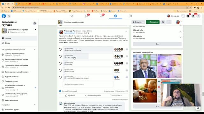
Task: Open Александр profile link in top bar
Action: [173, 16]
